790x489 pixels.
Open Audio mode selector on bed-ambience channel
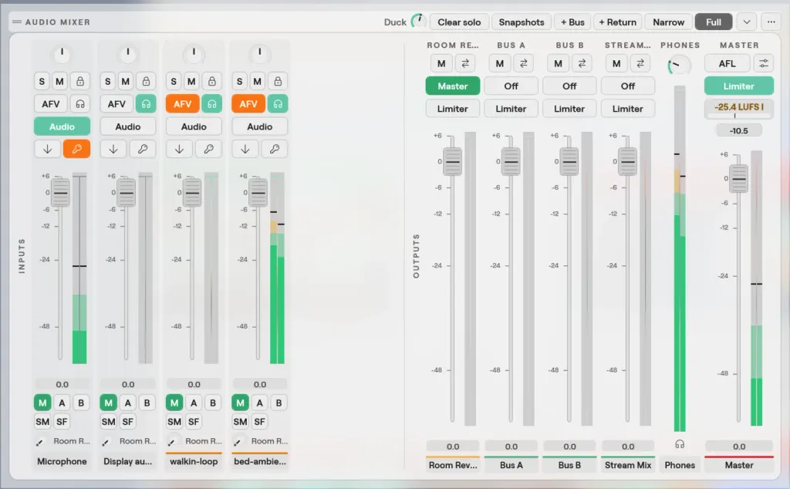(260, 126)
